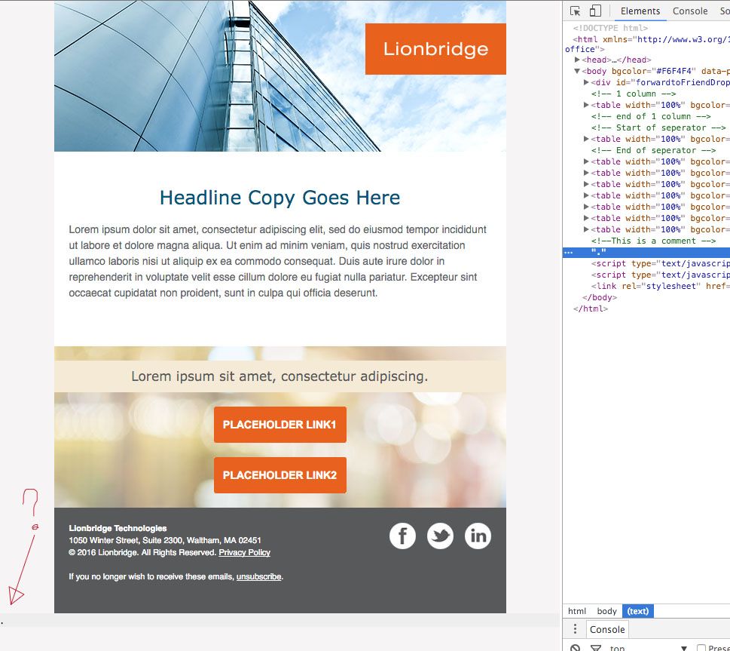Select the closing /body tag
This screenshot has width=730, height=651.
click(599, 297)
